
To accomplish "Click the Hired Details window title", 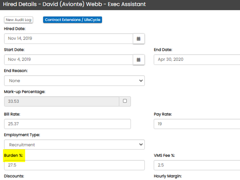I will tap(74, 4).
